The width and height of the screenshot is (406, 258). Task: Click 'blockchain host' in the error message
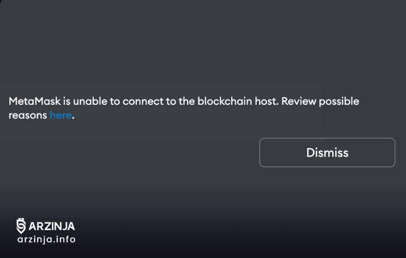click(x=238, y=101)
